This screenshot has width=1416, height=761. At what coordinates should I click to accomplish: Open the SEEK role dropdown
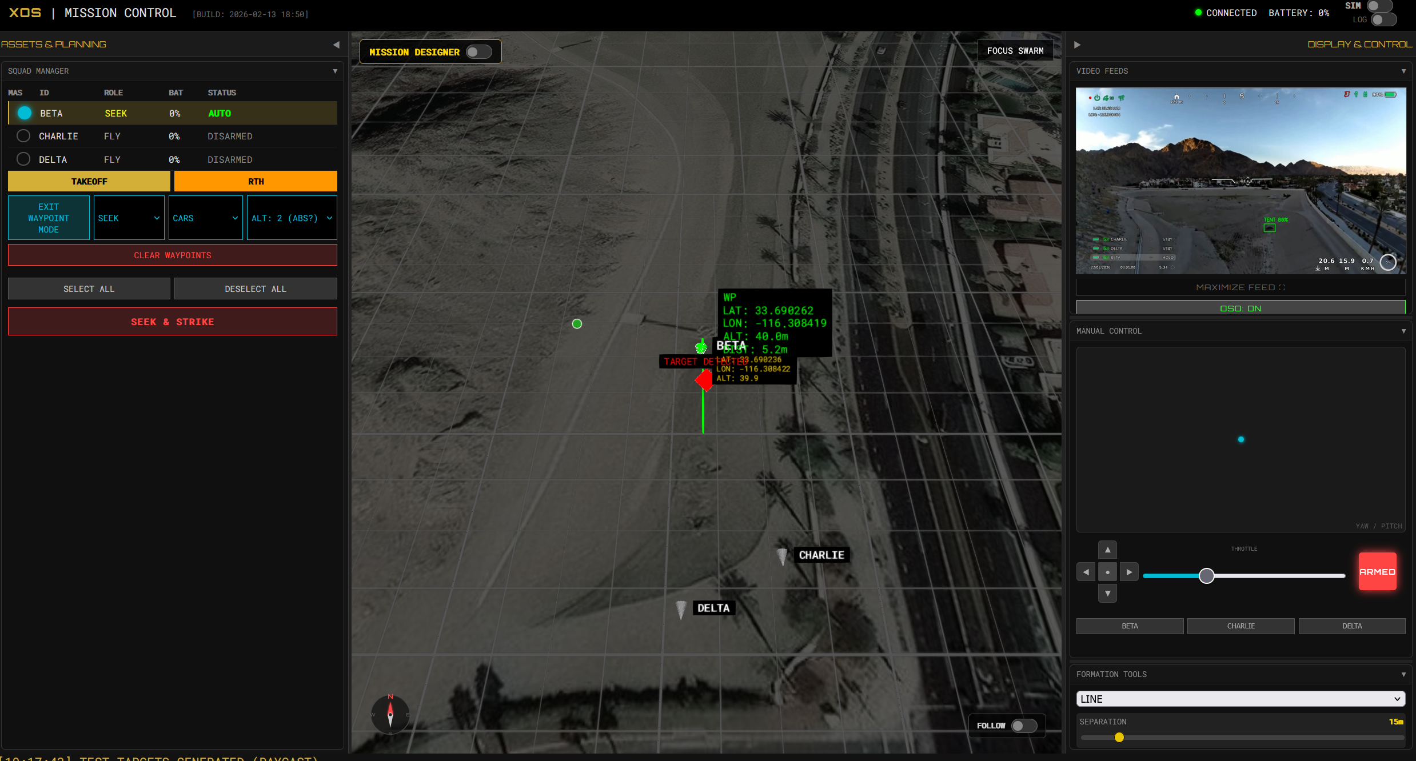point(129,218)
